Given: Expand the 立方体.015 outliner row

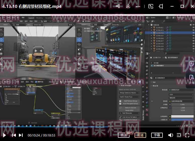Looking at the screenshot, I should 151,36.
